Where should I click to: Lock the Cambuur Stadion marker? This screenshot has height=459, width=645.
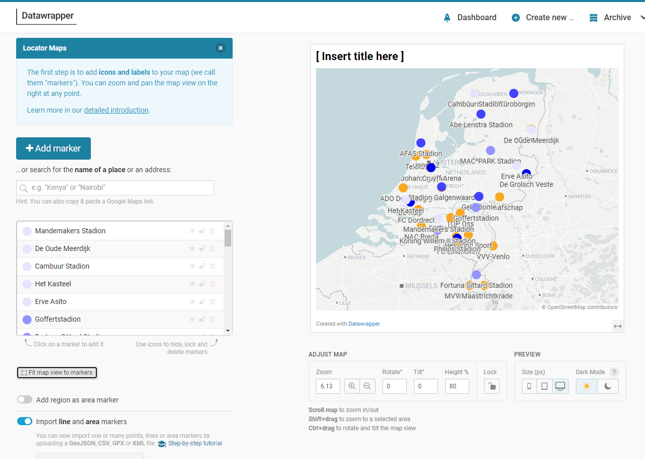click(x=202, y=266)
